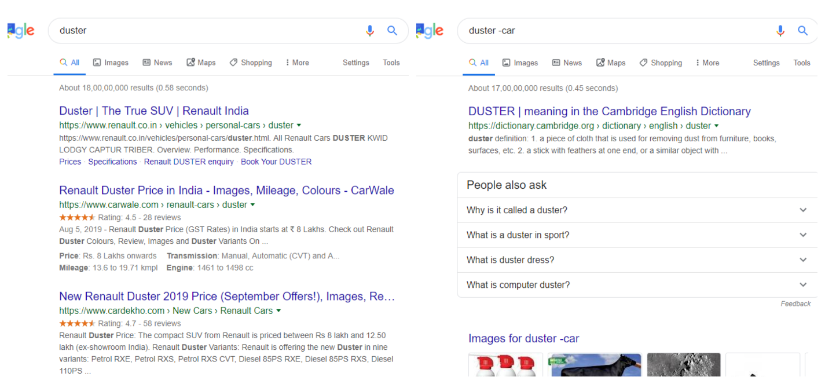The width and height of the screenshot is (825, 384).
Task: Open 'New Renault Duster 2019 Price' CarDekho result
Action: coord(227,297)
